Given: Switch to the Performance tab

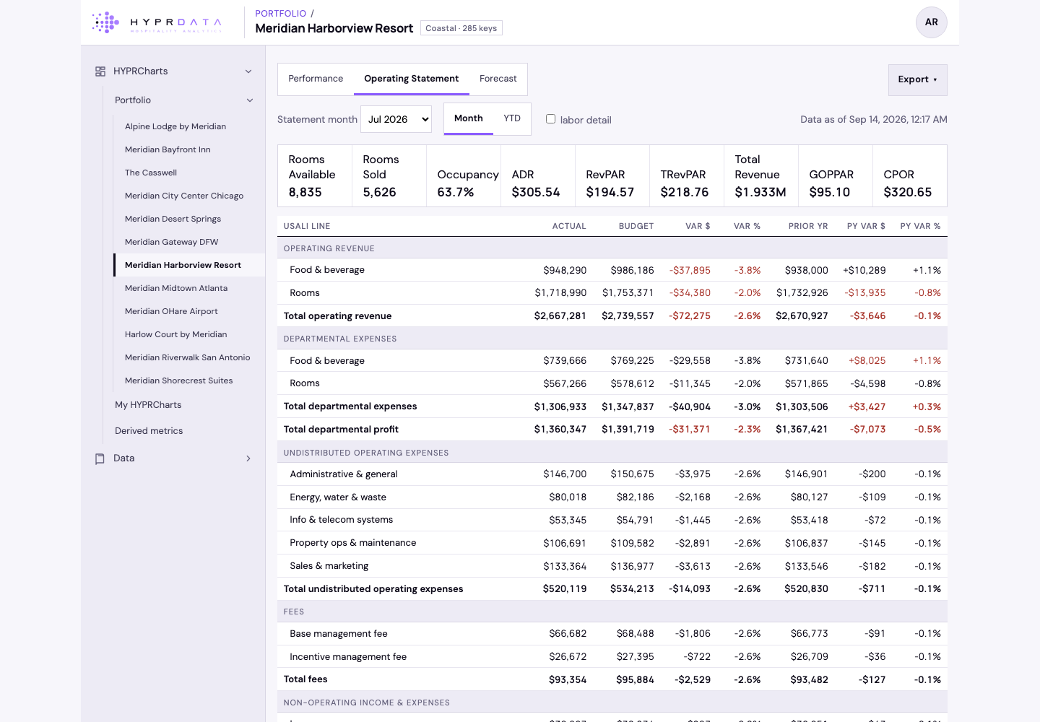Looking at the screenshot, I should [316, 79].
